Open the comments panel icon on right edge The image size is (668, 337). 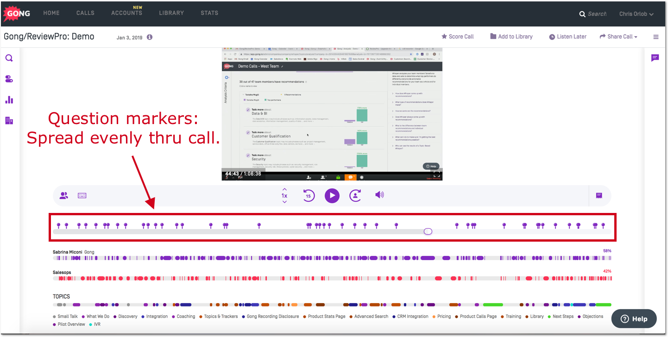(x=655, y=57)
